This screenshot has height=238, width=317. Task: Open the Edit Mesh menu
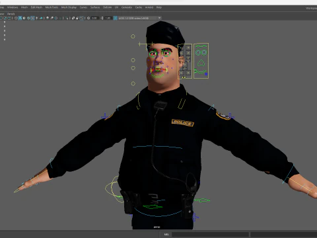(x=36, y=7)
